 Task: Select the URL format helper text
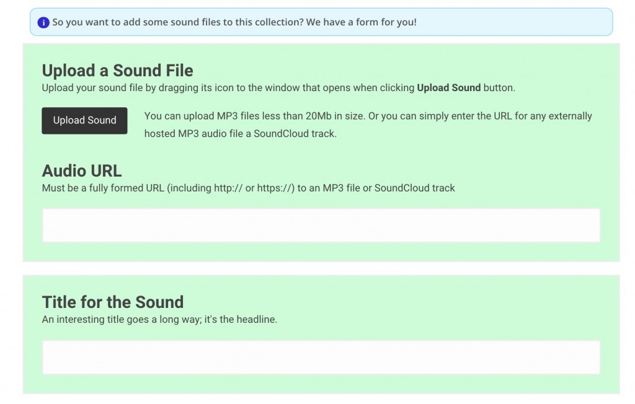point(249,188)
